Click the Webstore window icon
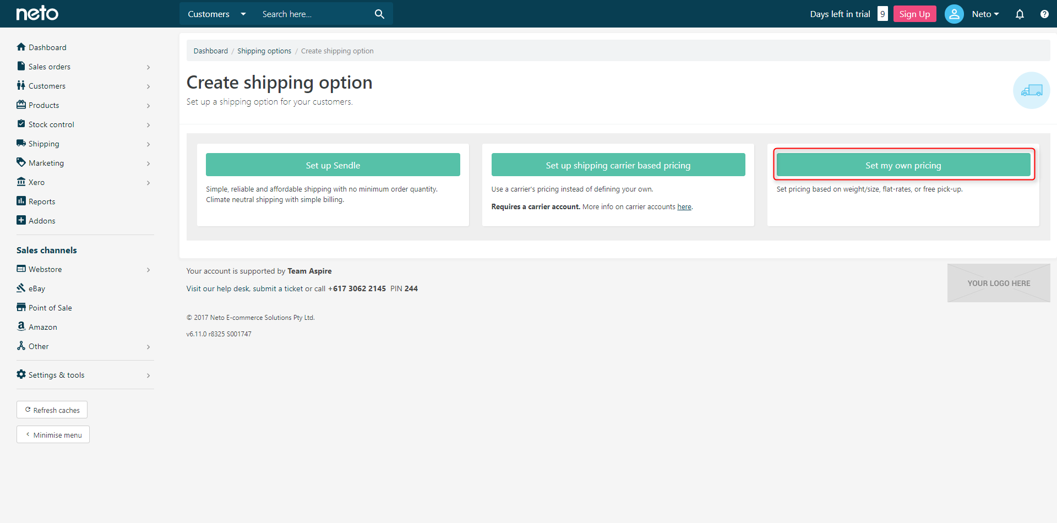 [x=21, y=269]
